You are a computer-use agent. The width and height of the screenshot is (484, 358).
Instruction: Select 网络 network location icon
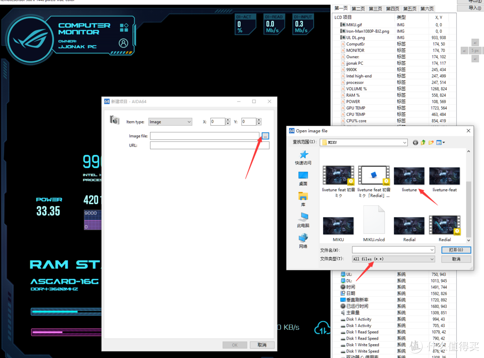click(303, 240)
